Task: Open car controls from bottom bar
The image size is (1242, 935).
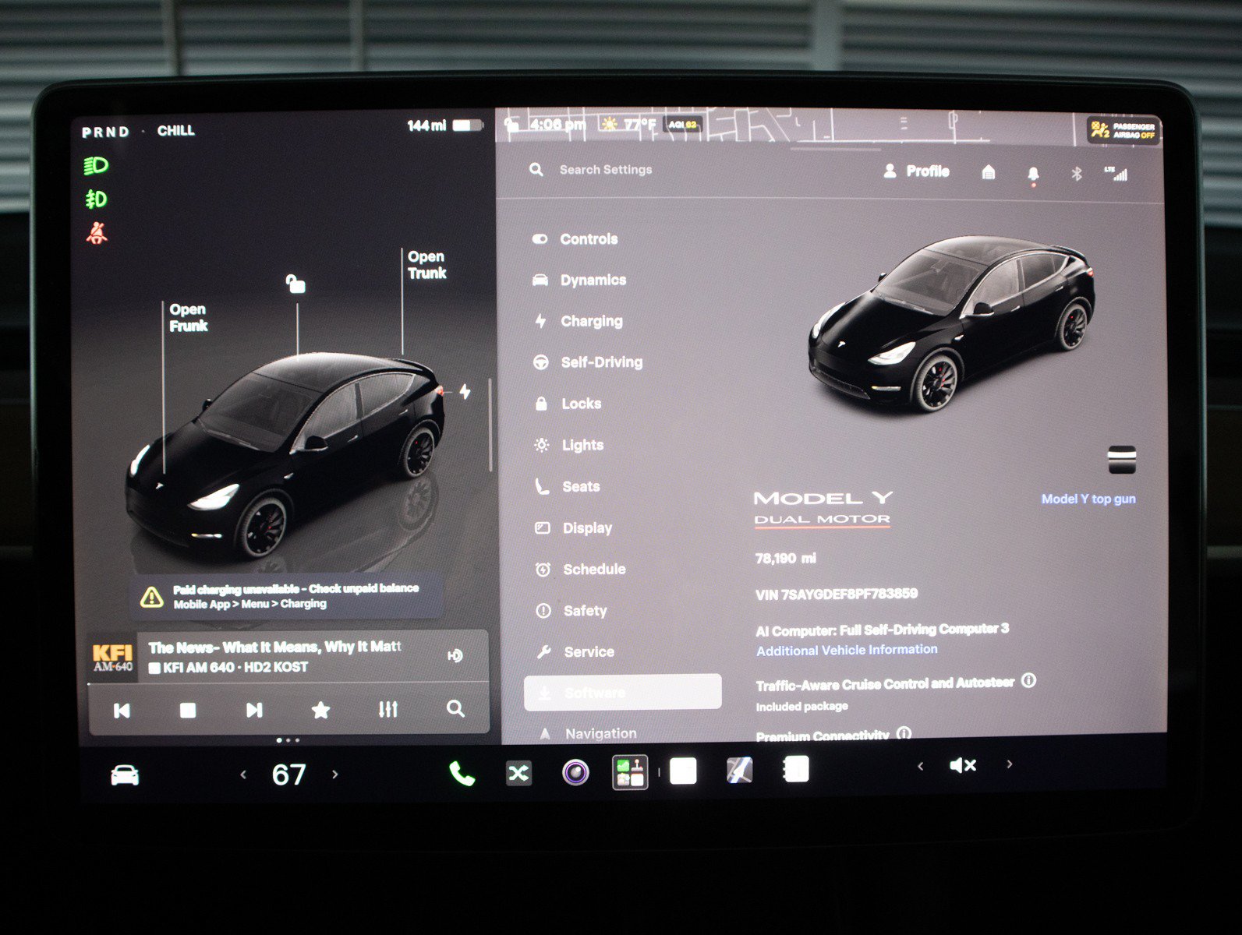Action: pyautogui.click(x=125, y=775)
